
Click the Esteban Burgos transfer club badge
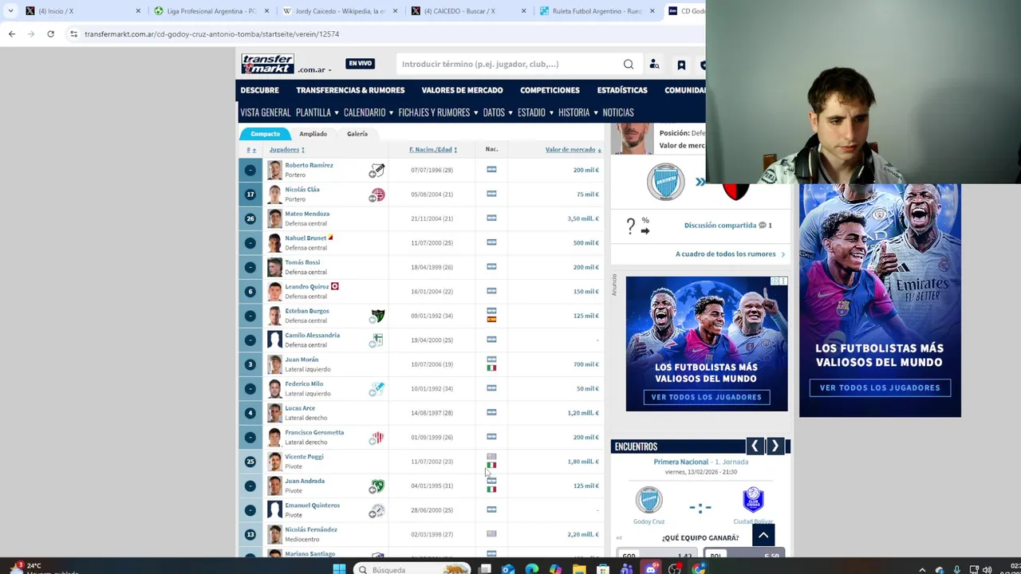(x=377, y=316)
